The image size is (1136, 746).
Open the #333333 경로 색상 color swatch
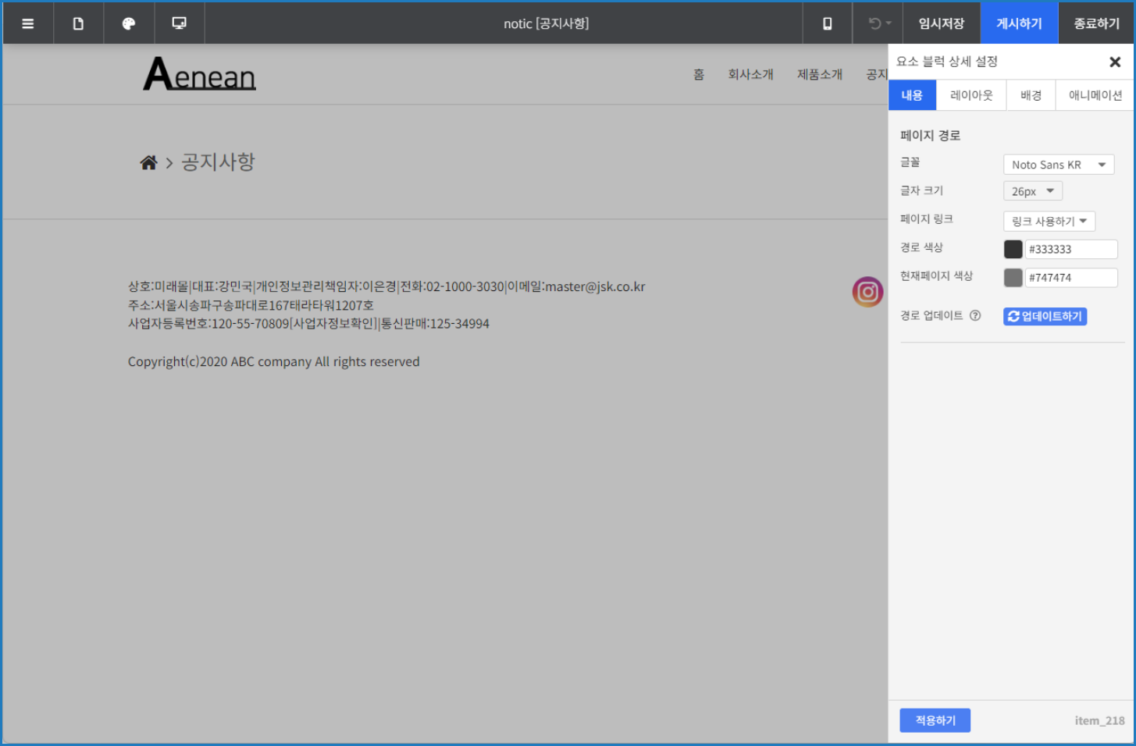pyautogui.click(x=1013, y=249)
